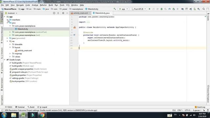Image resolution: width=210 pixels, height=118 pixels.
Task: Click the Project Structure folder icon
Action: pos(182,9)
